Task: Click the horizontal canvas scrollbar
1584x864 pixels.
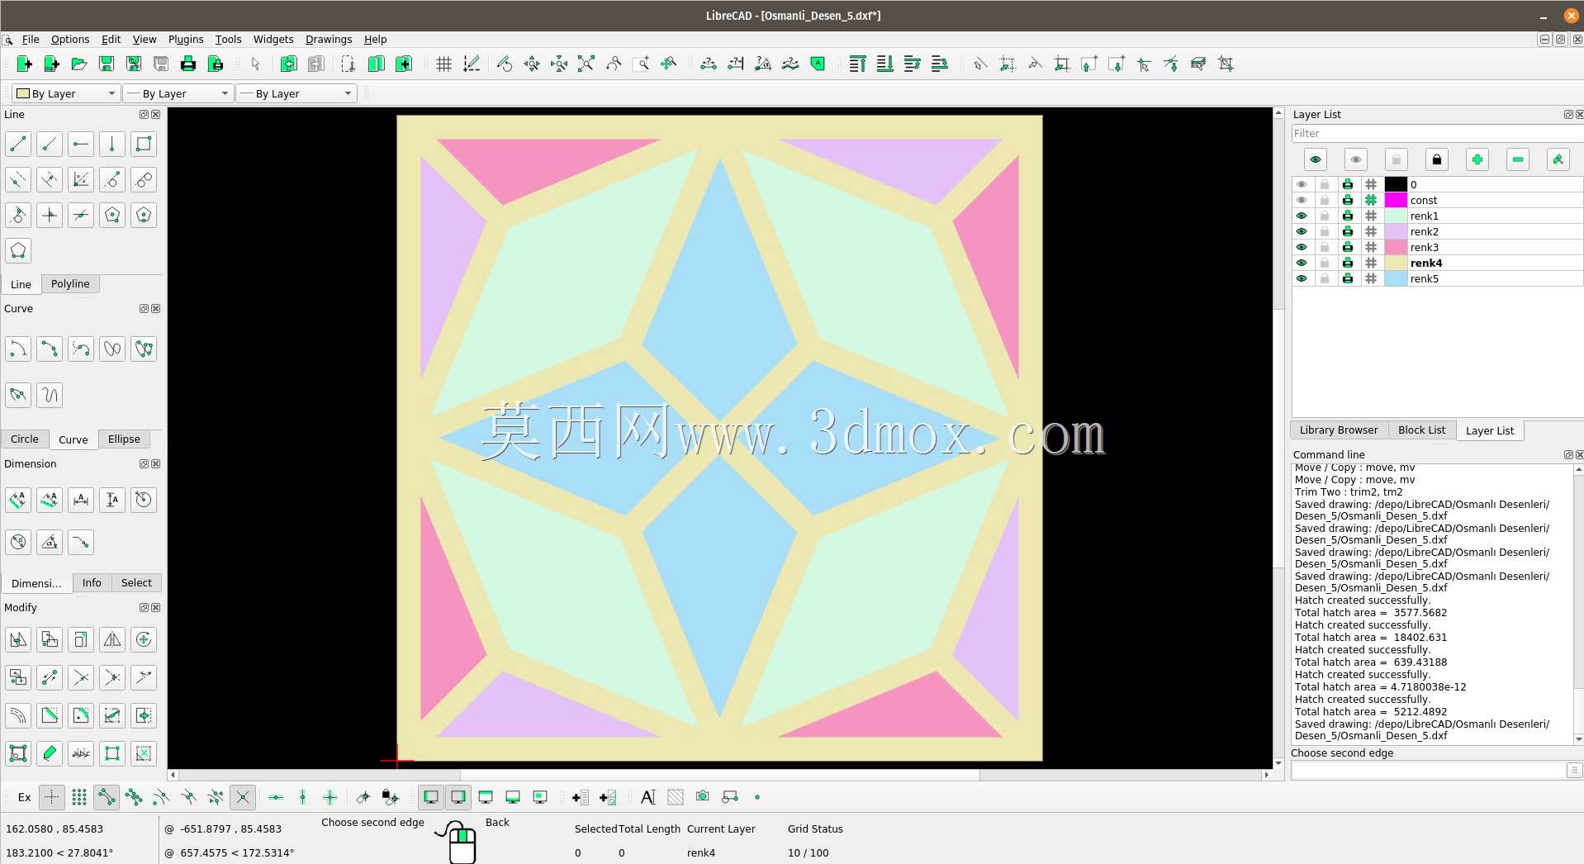Action: [x=720, y=775]
